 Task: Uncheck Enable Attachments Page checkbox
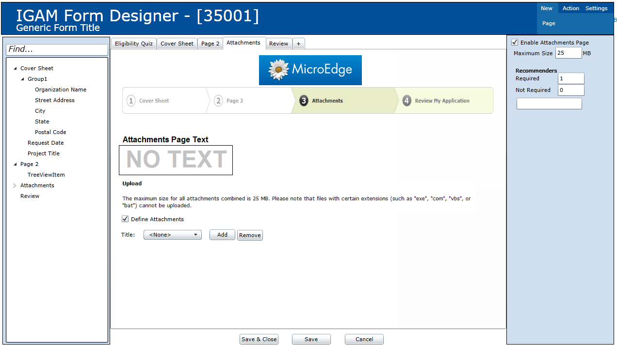pyautogui.click(x=515, y=43)
